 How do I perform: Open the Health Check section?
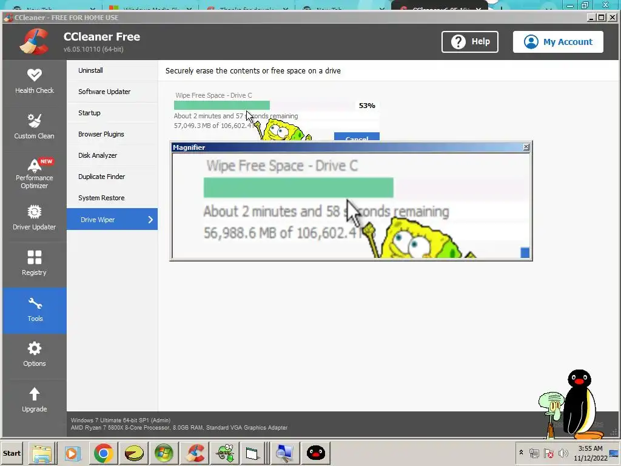click(x=35, y=81)
